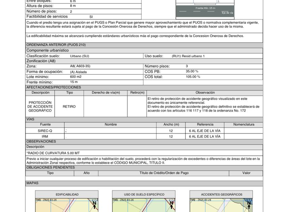Click the ACCIDENTES GEOGRÁFICOS map thumbnail
Image resolution: width=283 pixels, height=212 pixels.
tap(221, 205)
